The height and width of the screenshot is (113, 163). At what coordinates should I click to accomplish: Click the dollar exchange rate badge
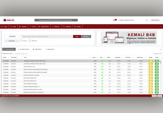click(x=154, y=96)
